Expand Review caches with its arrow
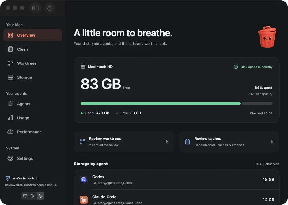The height and width of the screenshot is (205, 288). point(272,142)
